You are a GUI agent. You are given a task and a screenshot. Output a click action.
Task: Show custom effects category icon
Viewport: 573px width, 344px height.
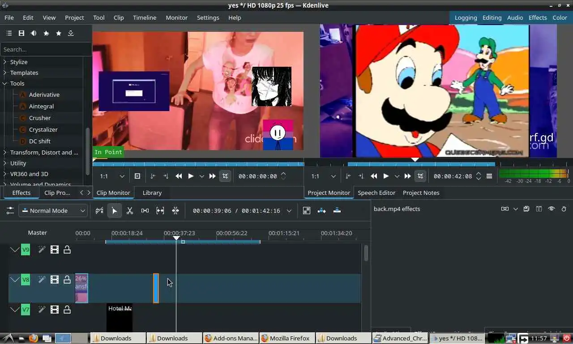(46, 33)
